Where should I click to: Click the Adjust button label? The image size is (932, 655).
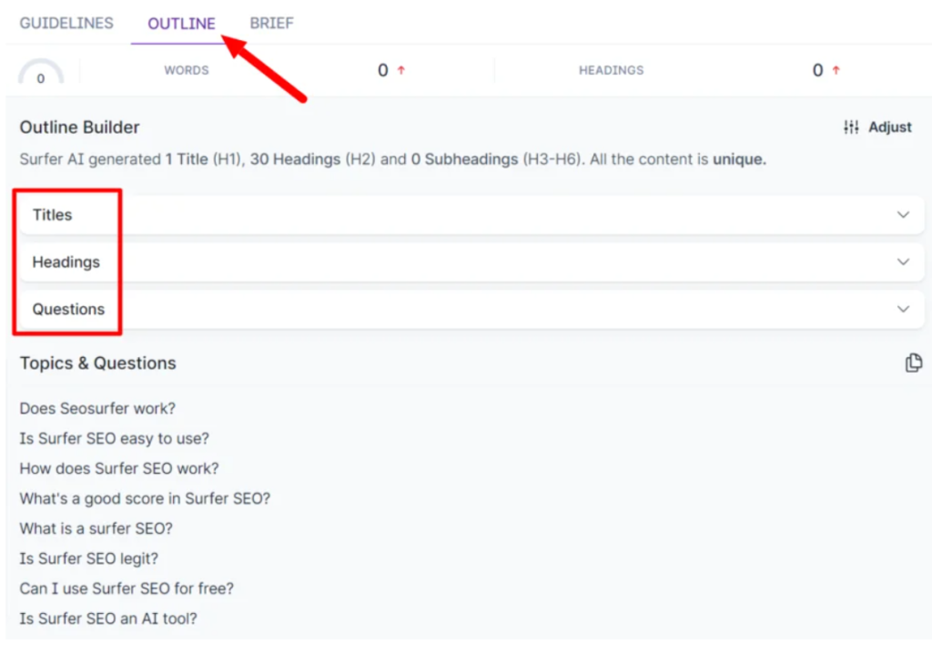click(890, 127)
